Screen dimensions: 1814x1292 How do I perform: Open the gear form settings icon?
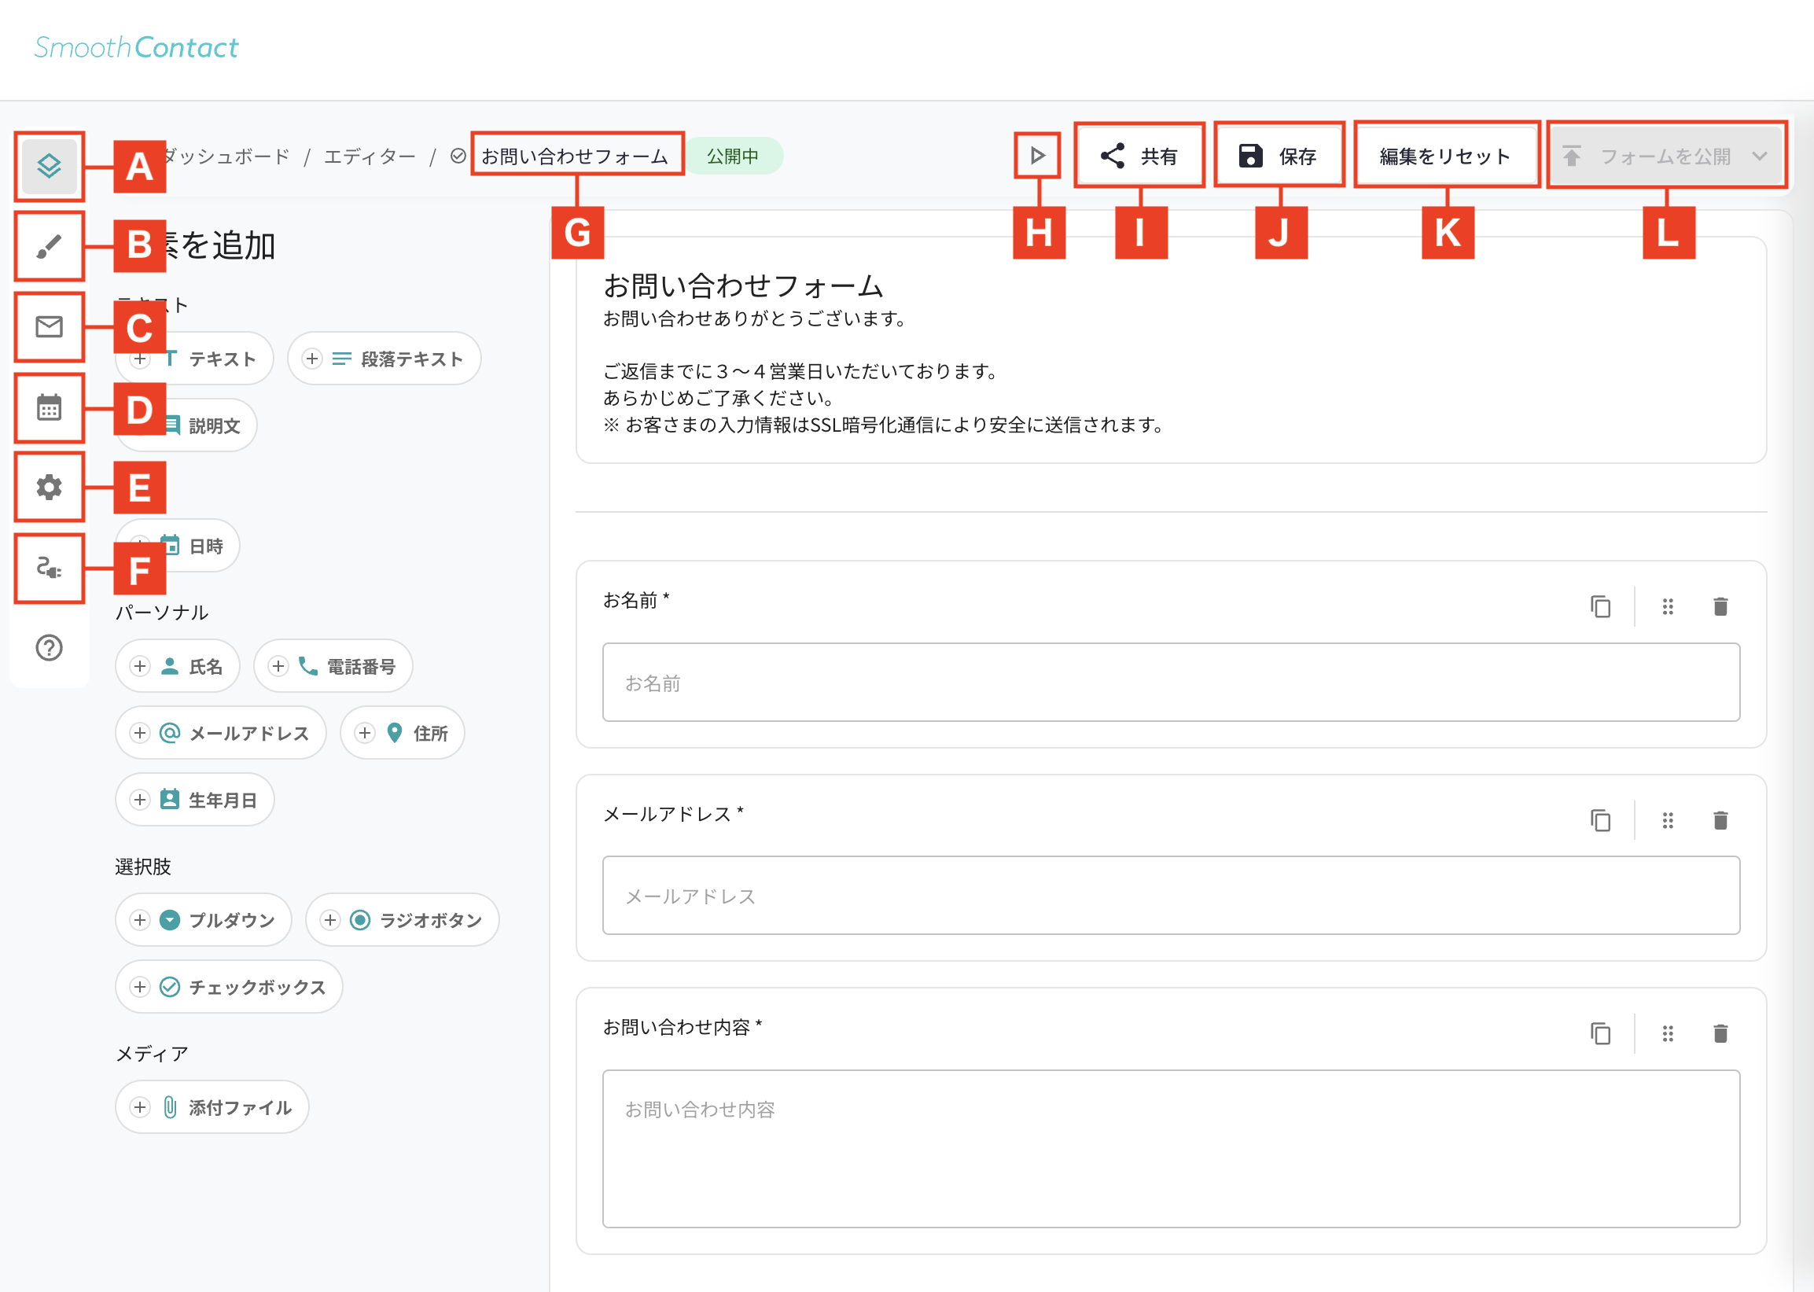click(50, 487)
